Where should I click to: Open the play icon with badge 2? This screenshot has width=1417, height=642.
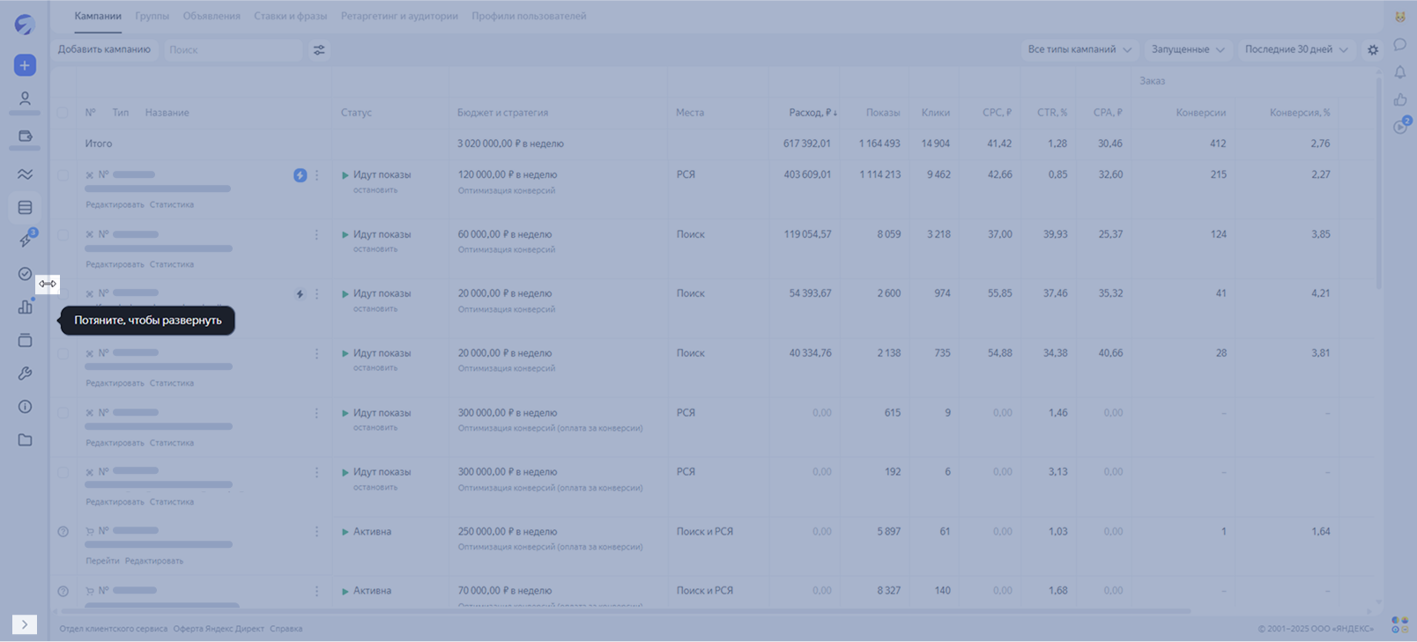point(1401,126)
